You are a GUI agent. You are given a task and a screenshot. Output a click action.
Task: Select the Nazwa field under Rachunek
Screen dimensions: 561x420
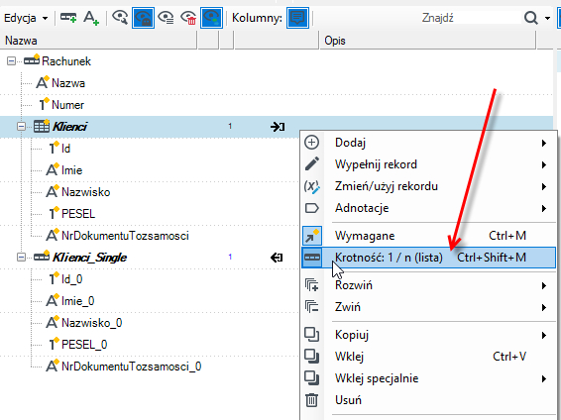(68, 83)
